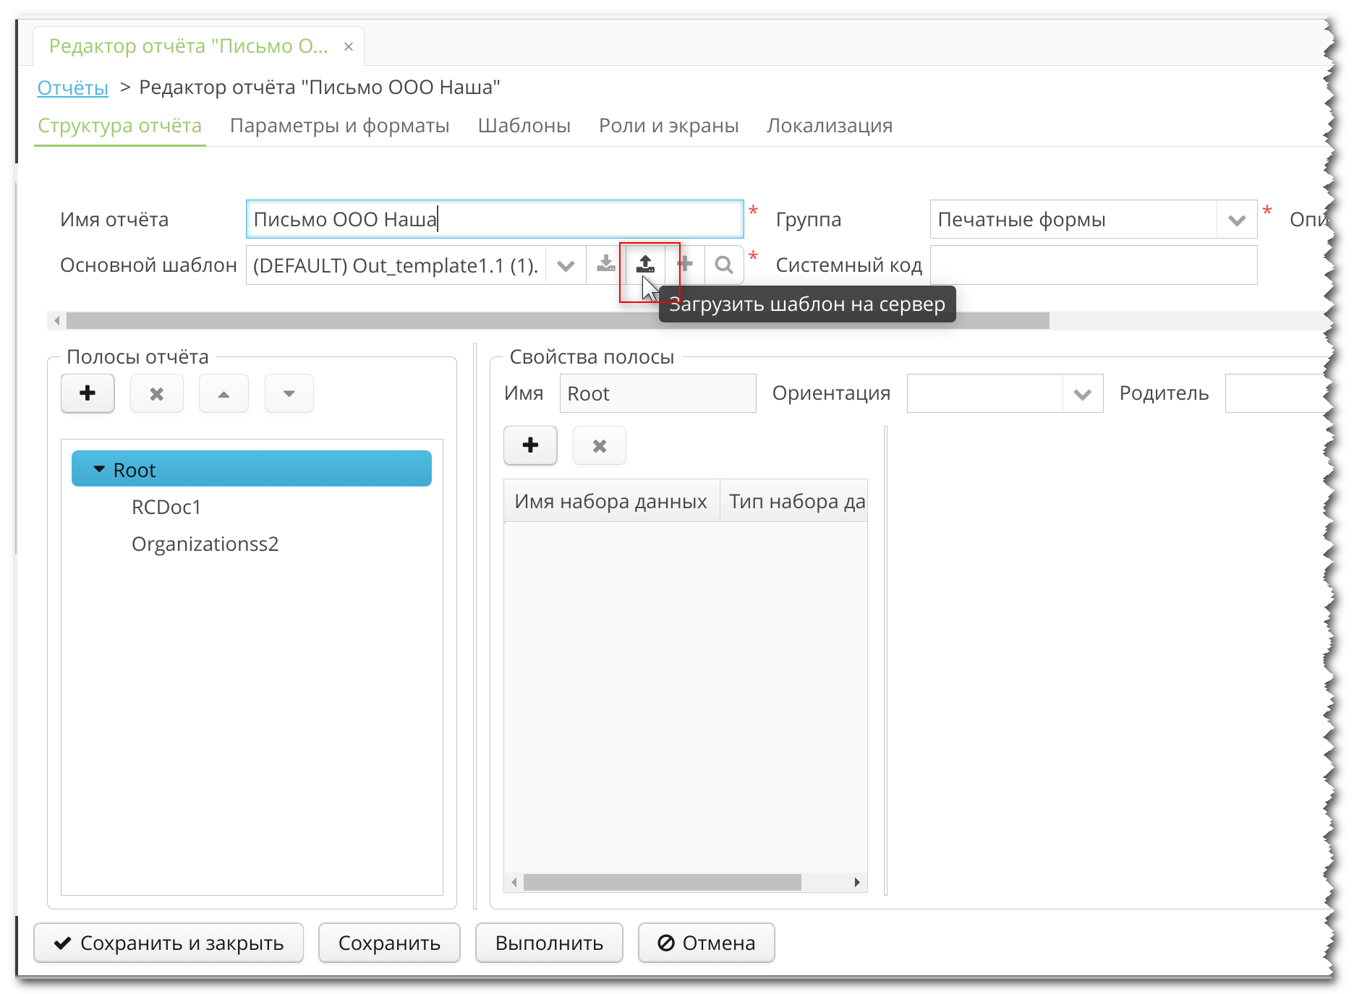Viewport: 1354px width, 994px height.
Task: Click the download template icon
Action: pyautogui.click(x=605, y=265)
